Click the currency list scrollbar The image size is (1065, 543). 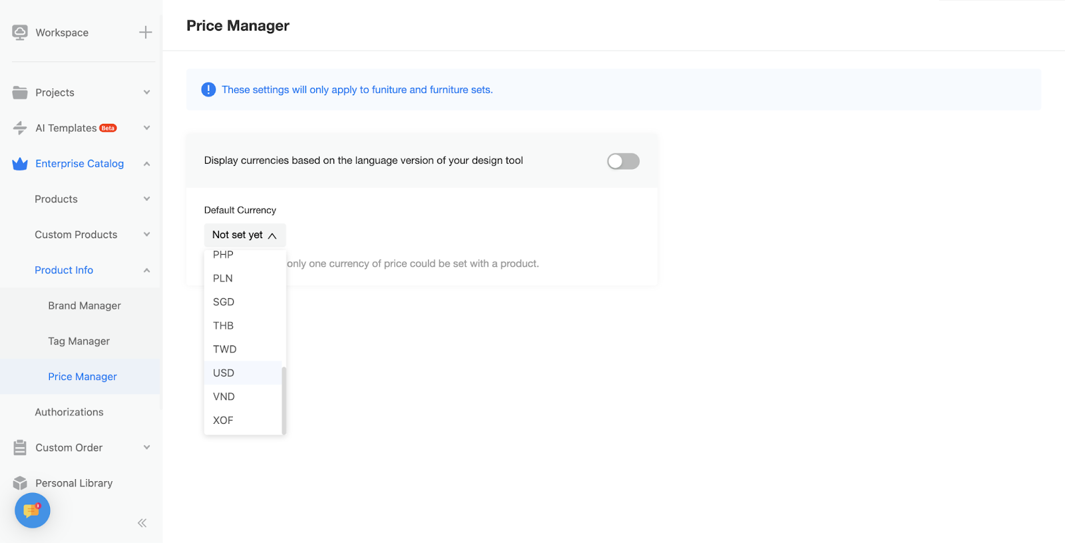click(284, 399)
